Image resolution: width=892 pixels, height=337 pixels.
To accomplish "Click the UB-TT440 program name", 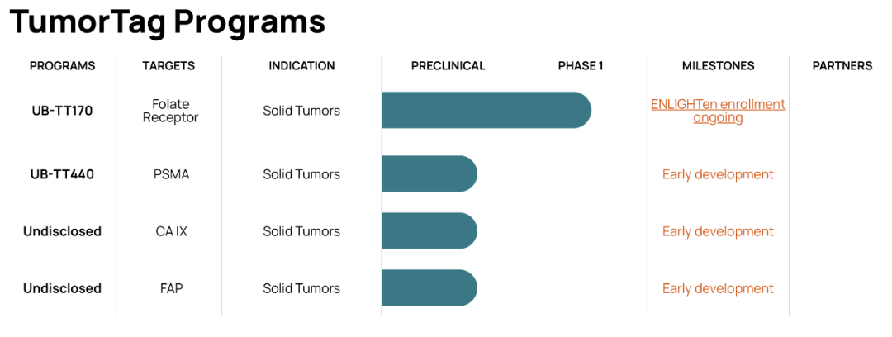I will (62, 174).
